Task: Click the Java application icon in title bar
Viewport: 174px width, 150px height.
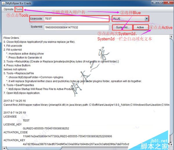Action: pos(3,3)
